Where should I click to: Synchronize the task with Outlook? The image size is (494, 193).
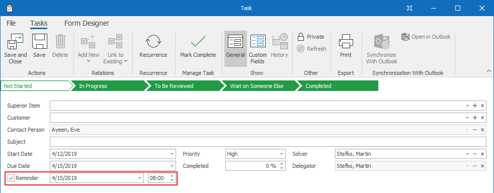381,48
